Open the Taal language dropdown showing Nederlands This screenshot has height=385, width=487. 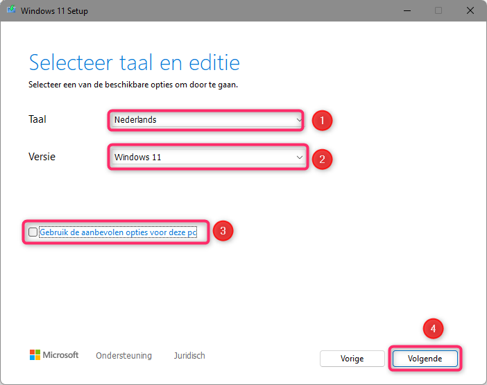(x=207, y=120)
